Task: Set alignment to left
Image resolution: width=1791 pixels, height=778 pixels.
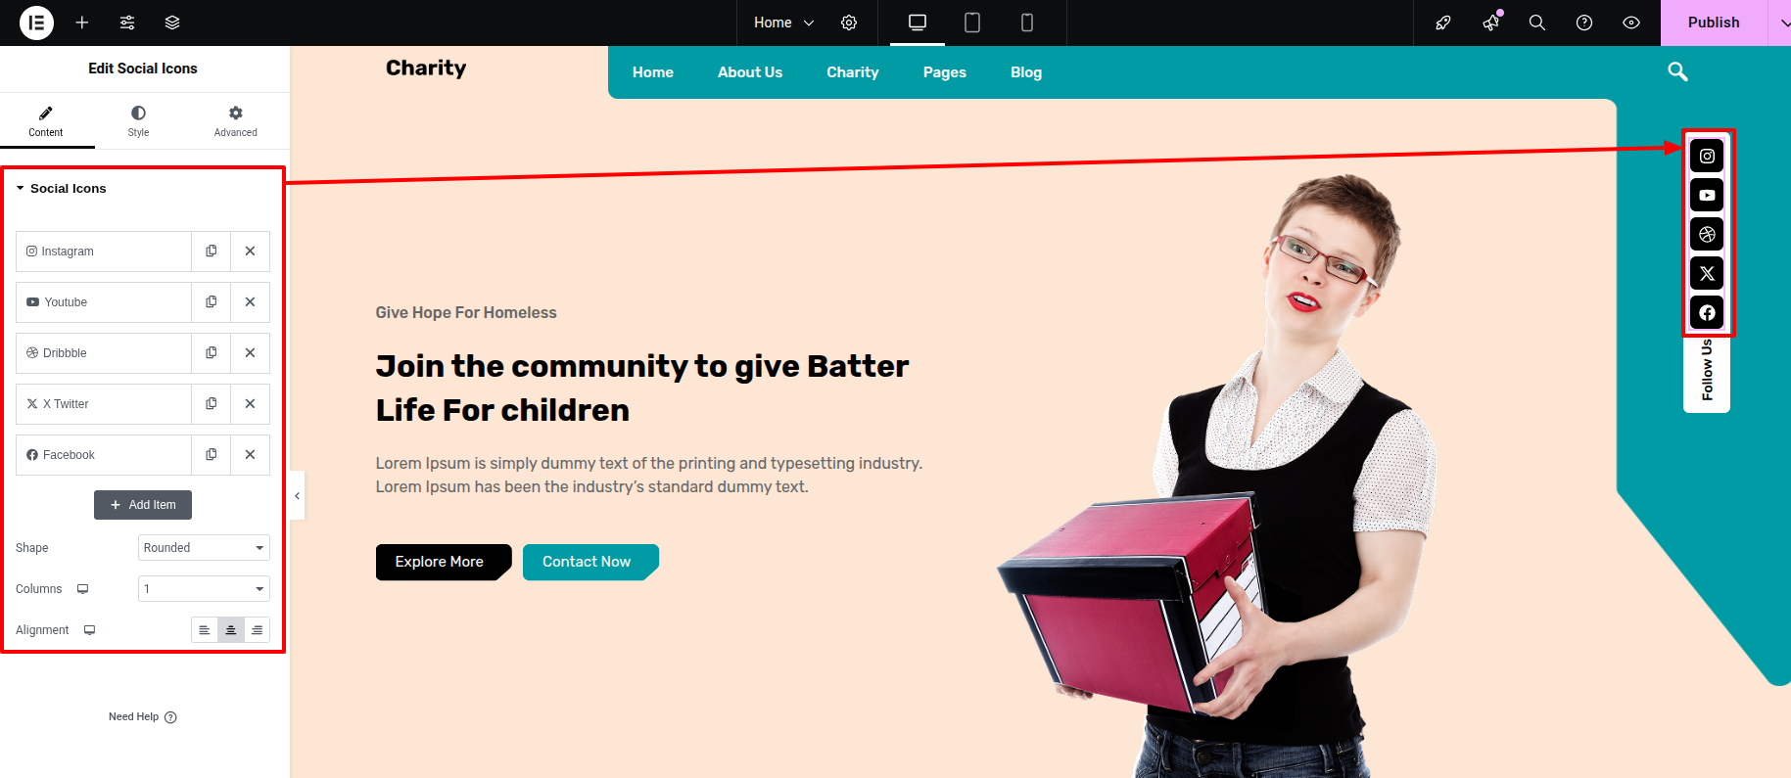Action: click(205, 630)
